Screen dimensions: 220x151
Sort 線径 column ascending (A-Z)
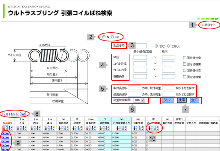(x=47, y=128)
